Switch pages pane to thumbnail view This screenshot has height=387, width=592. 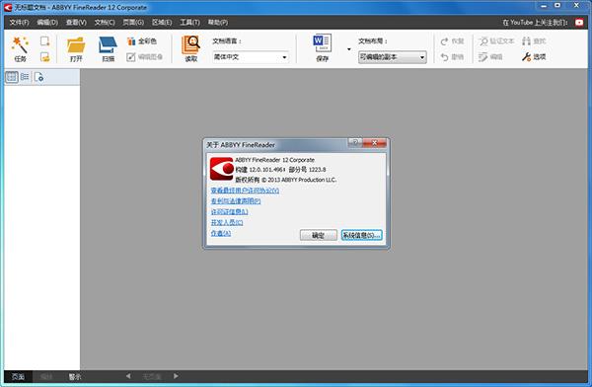[x=12, y=77]
